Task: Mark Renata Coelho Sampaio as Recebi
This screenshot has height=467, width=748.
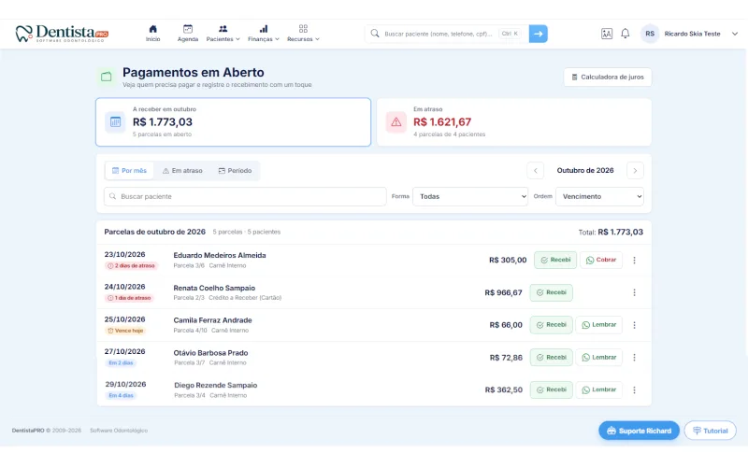Action: click(551, 292)
